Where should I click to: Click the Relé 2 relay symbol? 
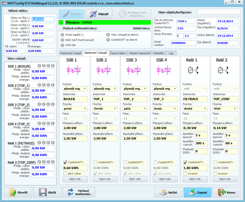click(223, 70)
